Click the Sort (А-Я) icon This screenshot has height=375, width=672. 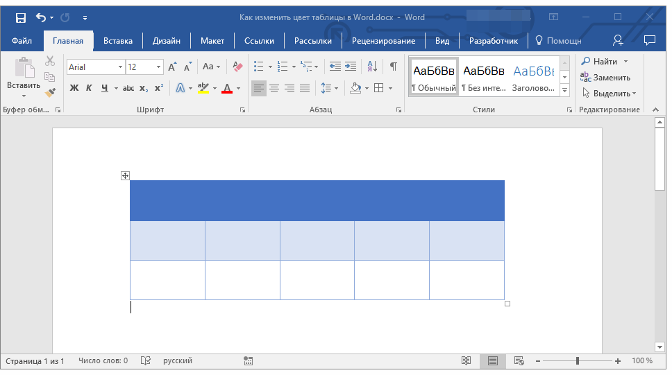click(372, 67)
